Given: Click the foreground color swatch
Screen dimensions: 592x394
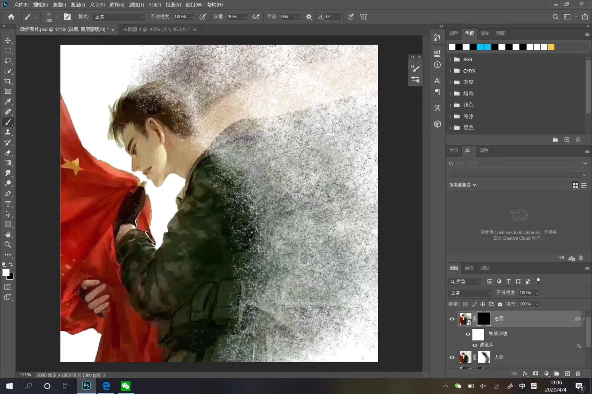Looking at the screenshot, I should [x=6, y=273].
